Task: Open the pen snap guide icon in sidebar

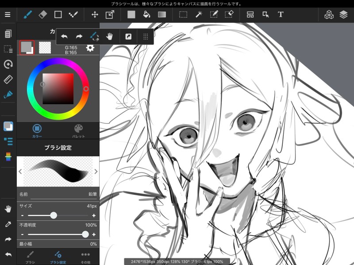Action: [8, 95]
